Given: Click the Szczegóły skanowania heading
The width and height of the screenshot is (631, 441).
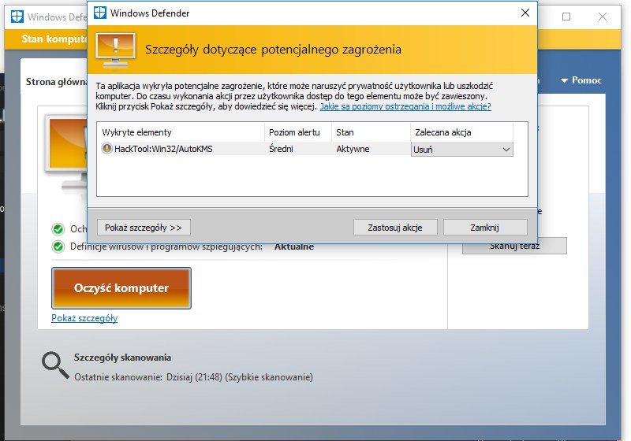Looking at the screenshot, I should click(x=122, y=358).
